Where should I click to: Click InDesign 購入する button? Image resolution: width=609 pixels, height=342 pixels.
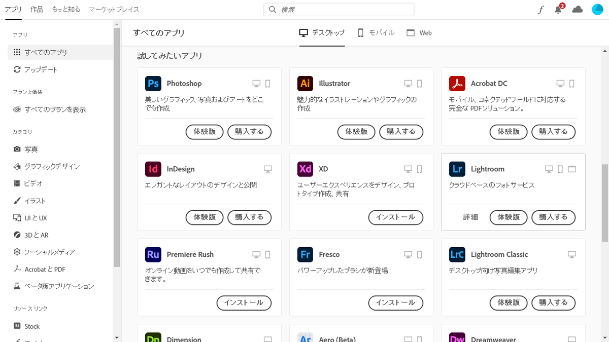click(249, 217)
